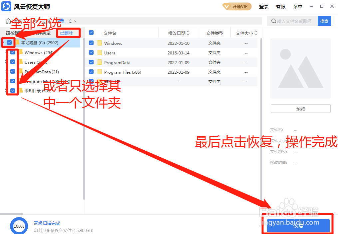The width and height of the screenshot is (338, 234).
Task: Click the Users folder icon in the list
Action: (100, 52)
